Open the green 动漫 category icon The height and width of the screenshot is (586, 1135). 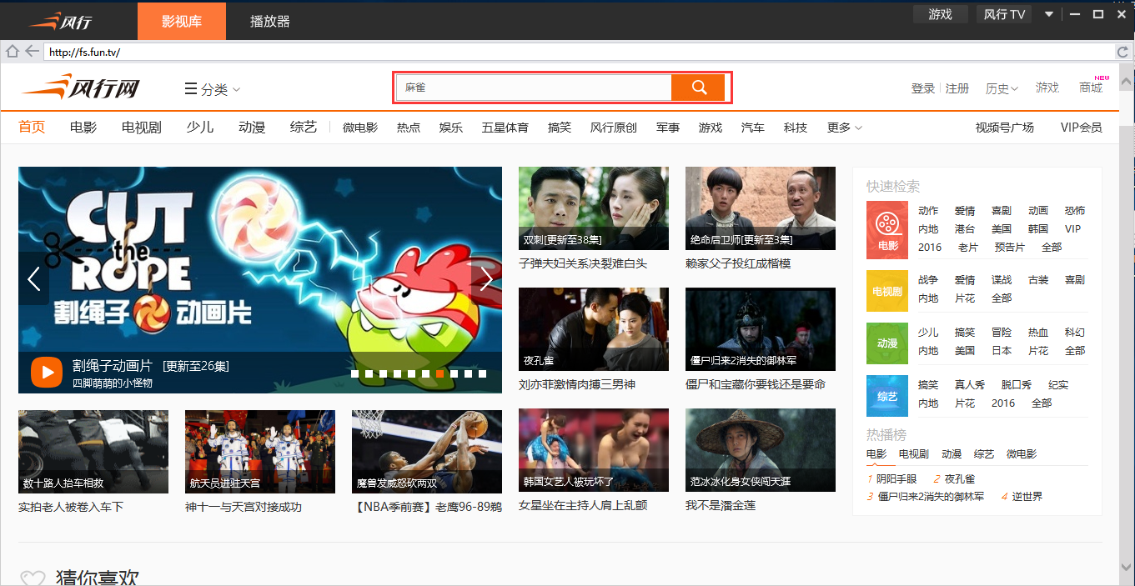point(886,343)
